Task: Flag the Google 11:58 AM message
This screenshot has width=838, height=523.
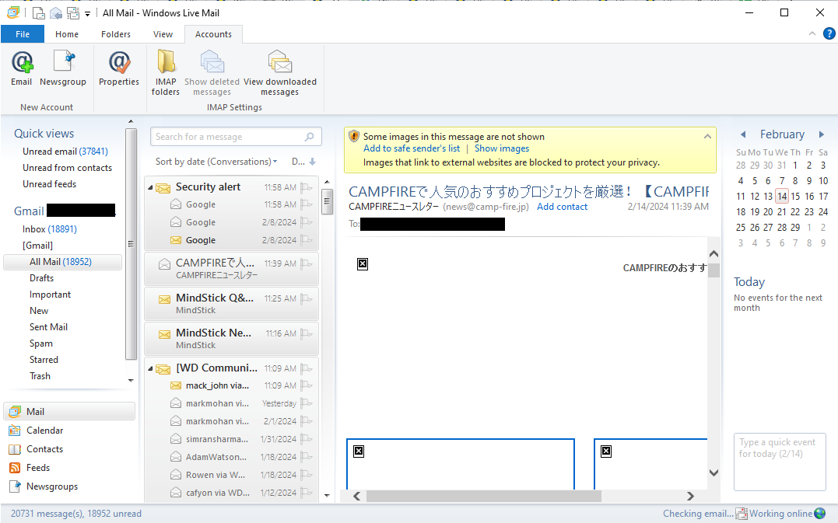Action: [307, 204]
